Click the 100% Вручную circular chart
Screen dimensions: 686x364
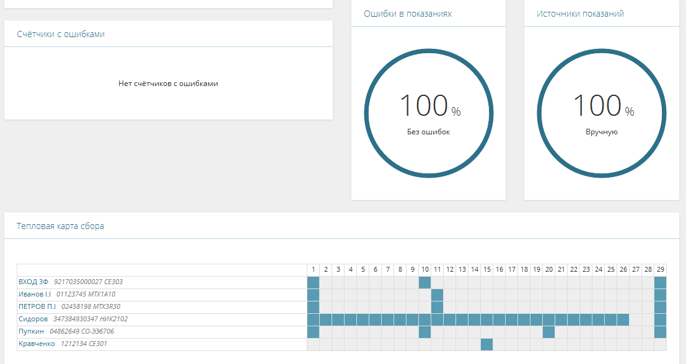[601, 113]
